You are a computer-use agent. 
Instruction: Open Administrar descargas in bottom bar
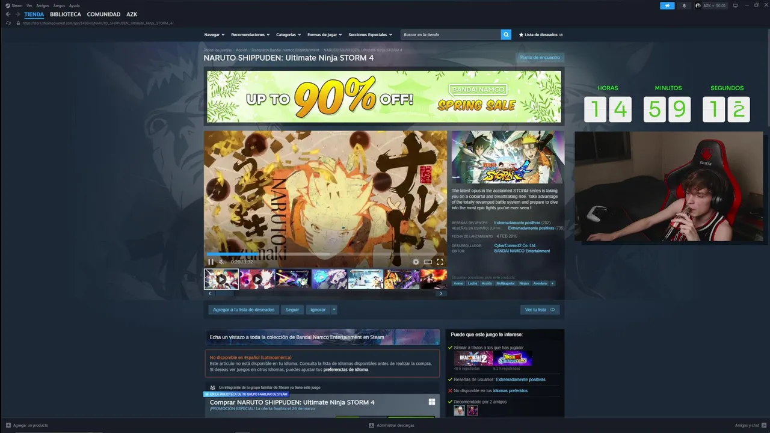coord(391,425)
